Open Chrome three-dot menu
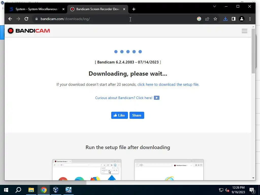Screen dimensions: 260x195 tap(250, 19)
